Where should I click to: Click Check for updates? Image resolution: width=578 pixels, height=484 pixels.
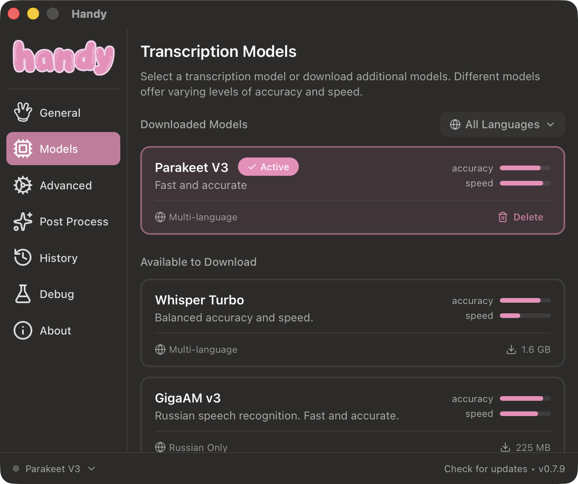[x=486, y=469]
